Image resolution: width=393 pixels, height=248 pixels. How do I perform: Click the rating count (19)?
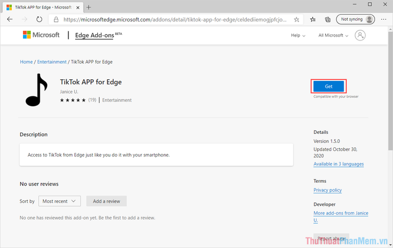tap(92, 100)
